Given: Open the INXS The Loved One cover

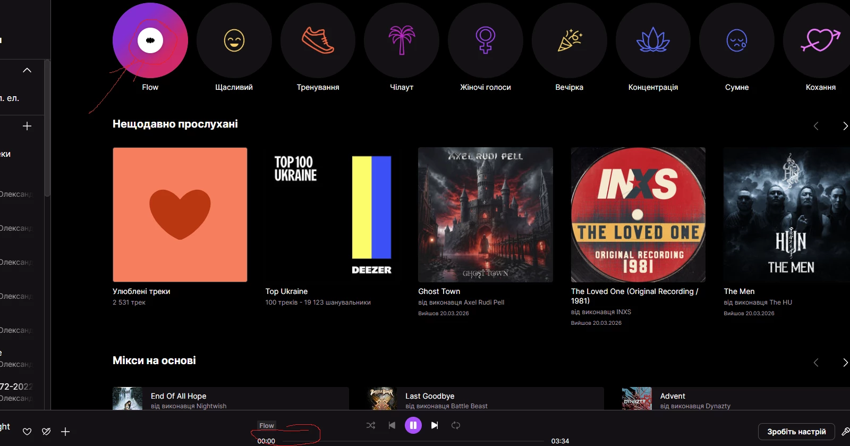Looking at the screenshot, I should click(638, 215).
